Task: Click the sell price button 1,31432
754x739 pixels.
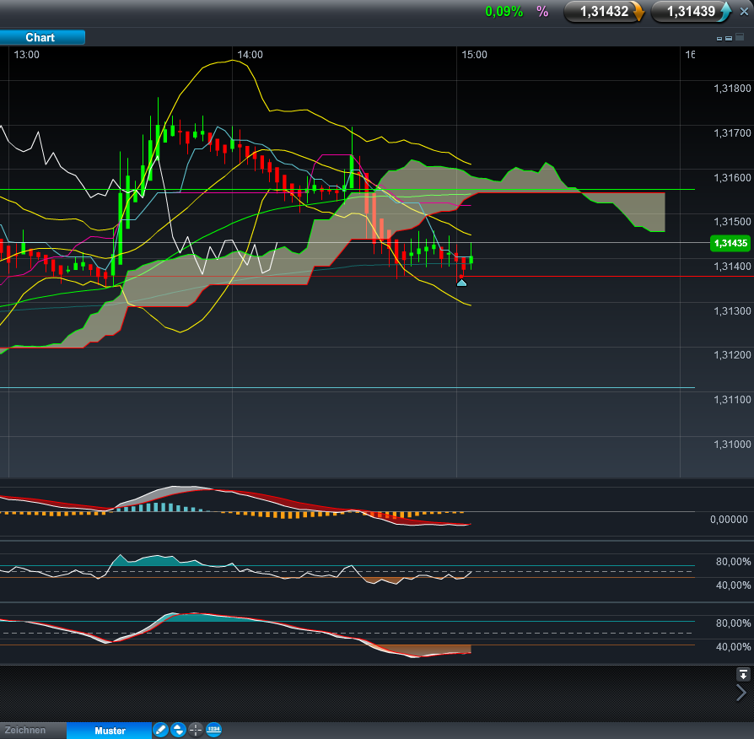Action: (604, 12)
